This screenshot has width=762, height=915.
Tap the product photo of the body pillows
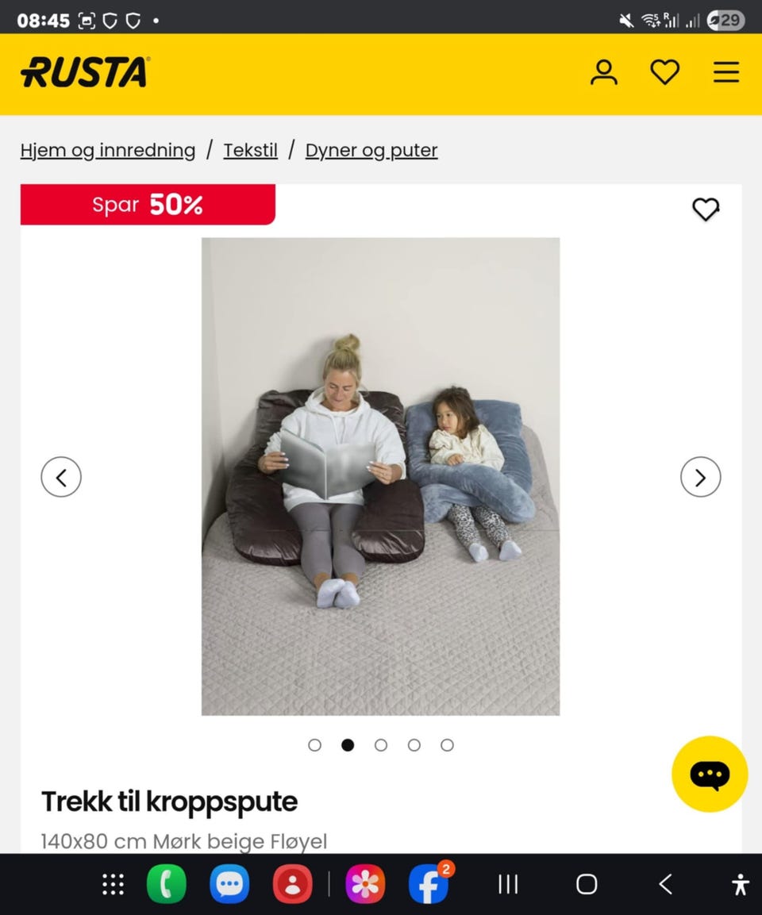(380, 476)
